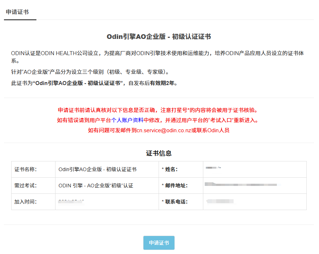Screen dimensions: 319x254
Task: Select the * 联系电话: label cell
Action: tap(181, 202)
